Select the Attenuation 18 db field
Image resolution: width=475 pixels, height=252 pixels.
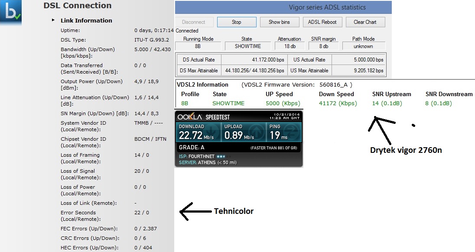[290, 46]
